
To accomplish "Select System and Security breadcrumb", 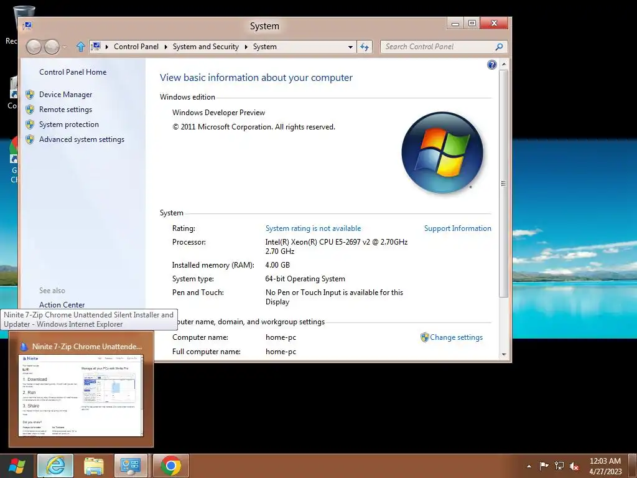I will (x=205, y=47).
